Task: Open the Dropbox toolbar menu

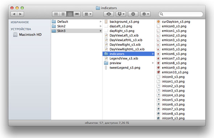Action: (x=121, y=14)
